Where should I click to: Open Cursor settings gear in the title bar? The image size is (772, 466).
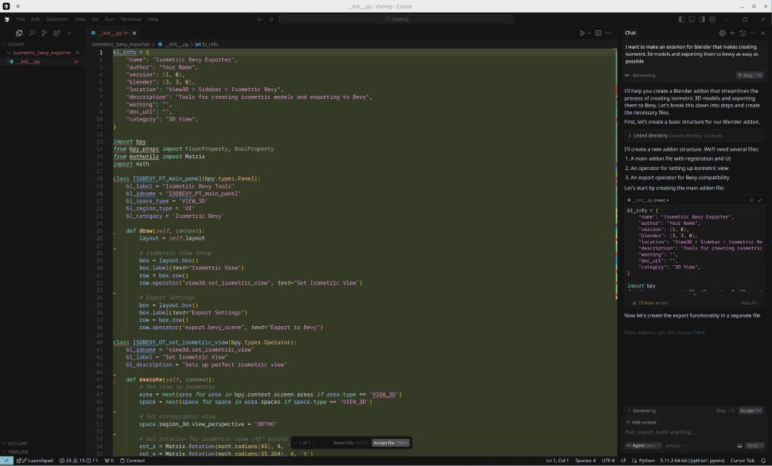[712, 19]
